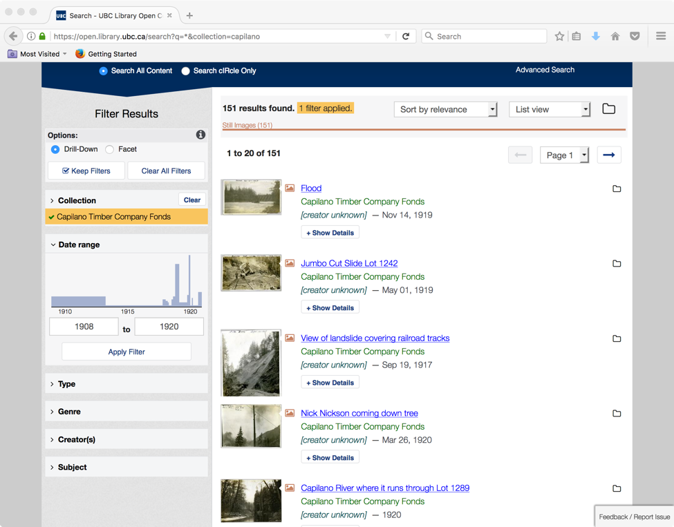674x527 pixels.
Task: Click the Pocket icon in the toolbar
Action: (635, 36)
